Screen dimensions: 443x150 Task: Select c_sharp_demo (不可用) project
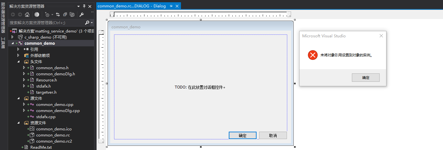(x=46, y=37)
